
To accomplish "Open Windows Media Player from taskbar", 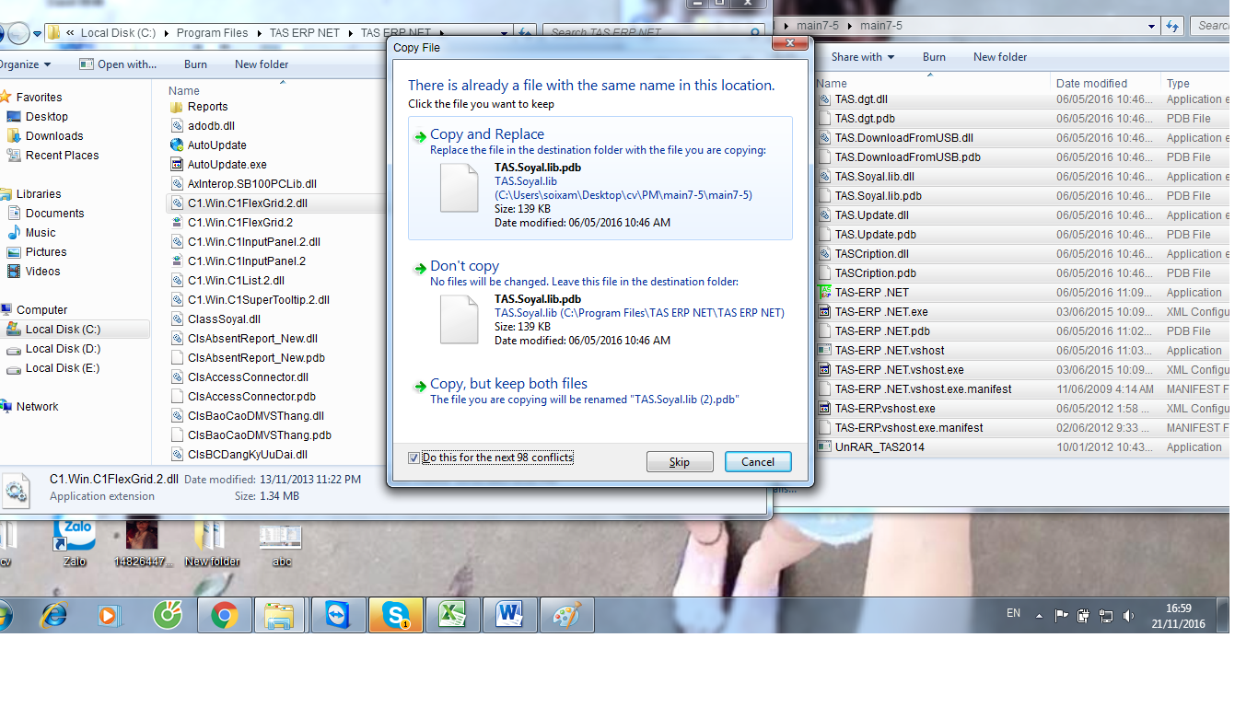I will coord(110,615).
